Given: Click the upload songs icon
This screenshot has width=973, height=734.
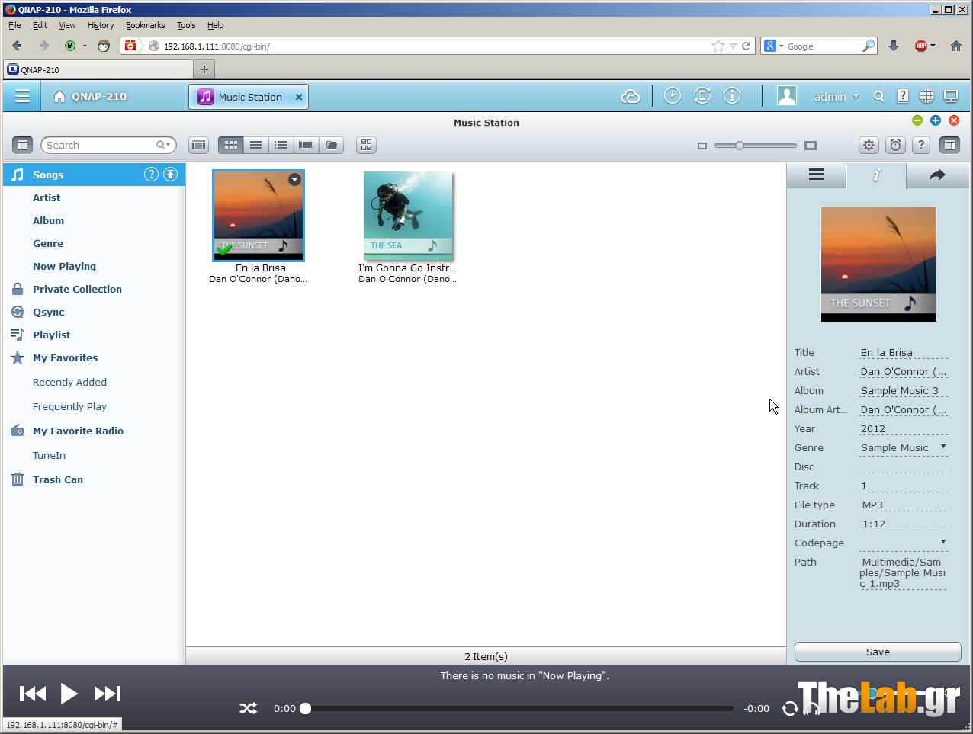Looking at the screenshot, I should (171, 175).
